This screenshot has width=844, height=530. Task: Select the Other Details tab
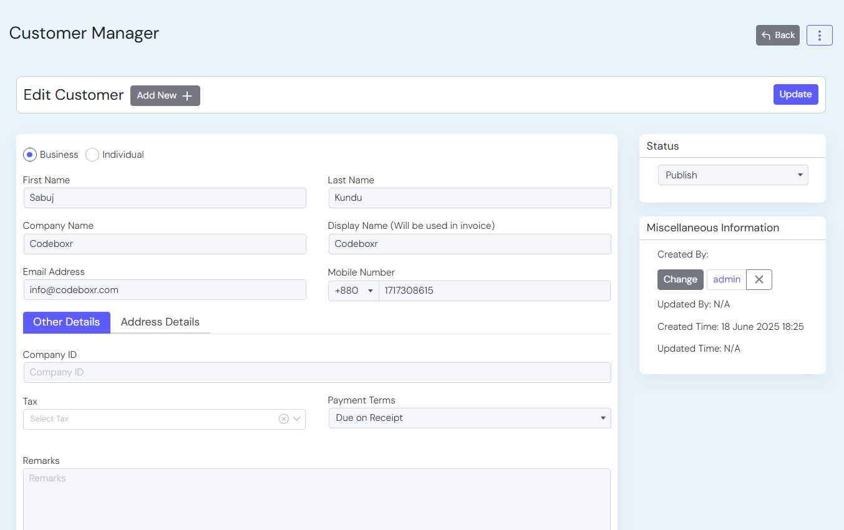click(66, 322)
